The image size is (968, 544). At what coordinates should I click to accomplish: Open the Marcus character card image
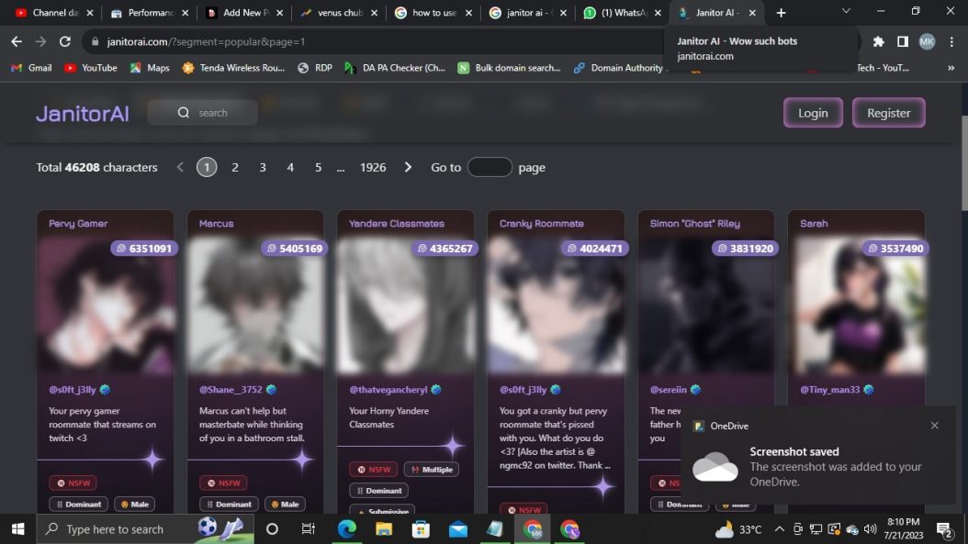coord(255,305)
